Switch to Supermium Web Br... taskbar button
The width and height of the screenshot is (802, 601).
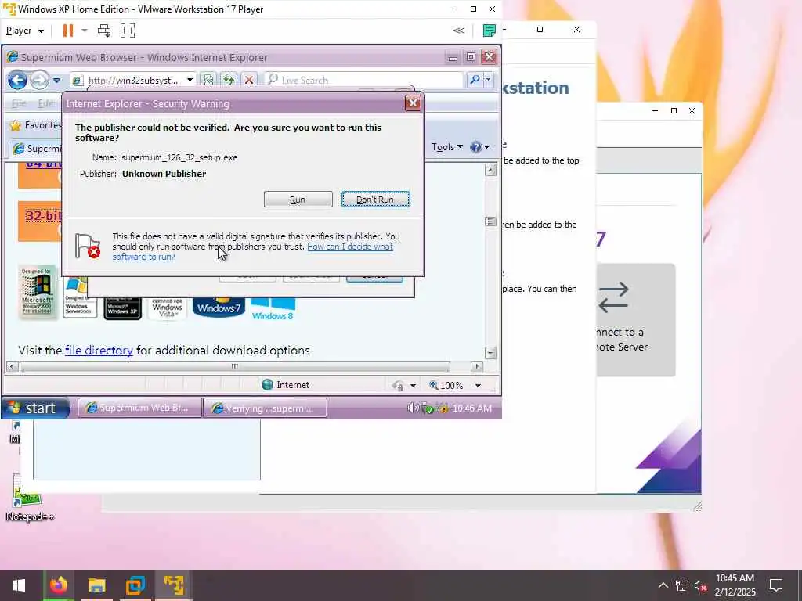(x=139, y=408)
